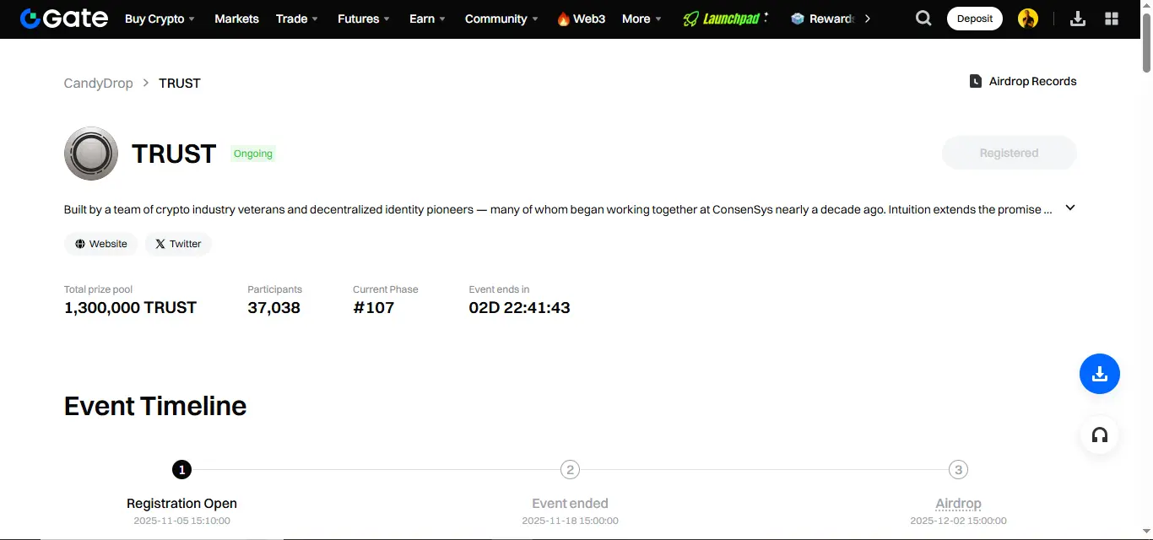Screen dimensions: 1153x540
Task: Click the Gate logo
Action: [64, 18]
